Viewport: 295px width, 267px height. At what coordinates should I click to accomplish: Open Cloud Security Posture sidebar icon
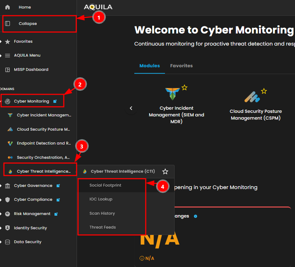click(x=10, y=129)
